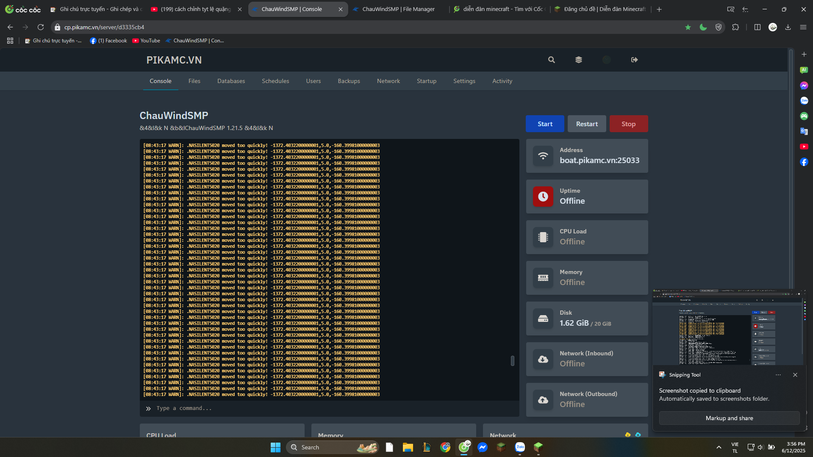Open the Facebook bookmark
Viewport: 813px width, 457px height.
108,41
